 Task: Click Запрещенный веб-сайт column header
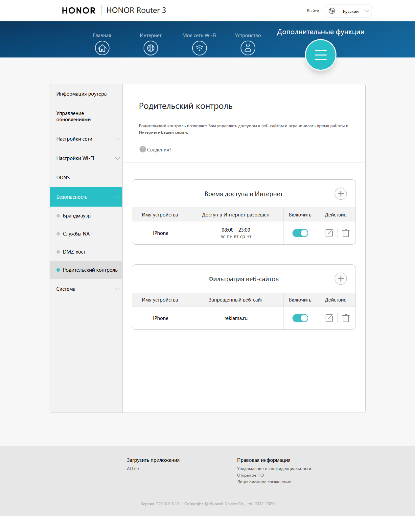pos(236,300)
